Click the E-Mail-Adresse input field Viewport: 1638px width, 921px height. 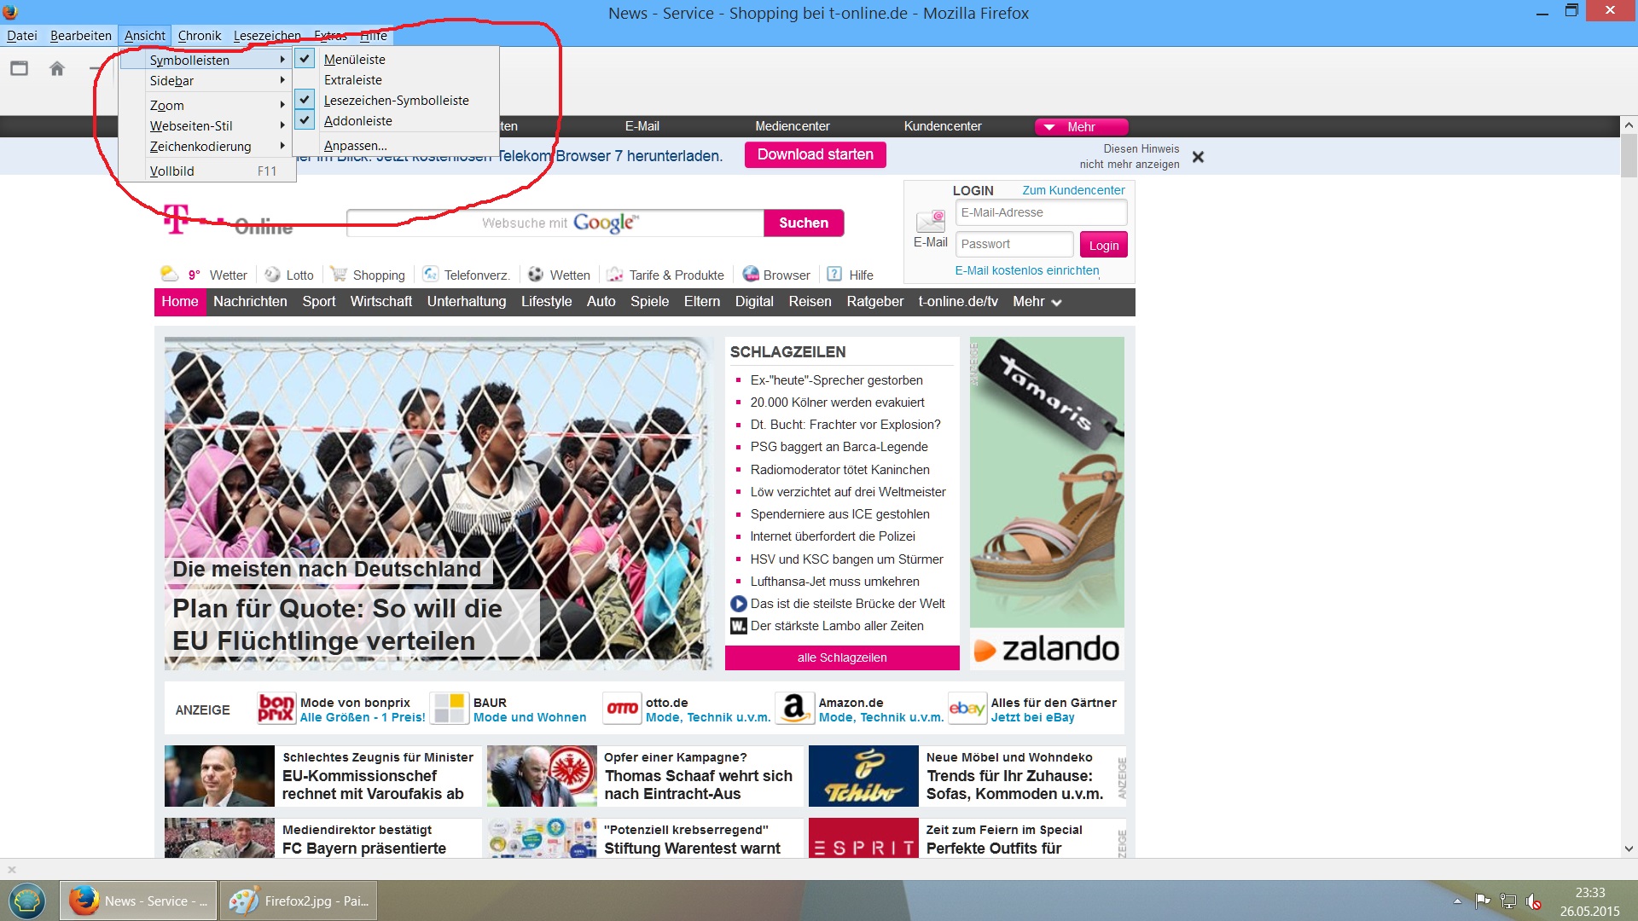point(1041,212)
